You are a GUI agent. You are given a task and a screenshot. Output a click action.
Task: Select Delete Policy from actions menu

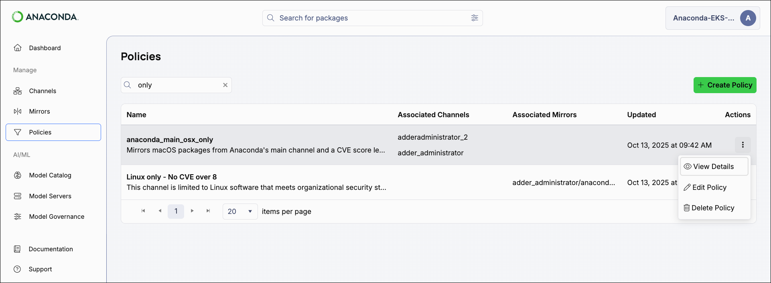click(x=714, y=208)
